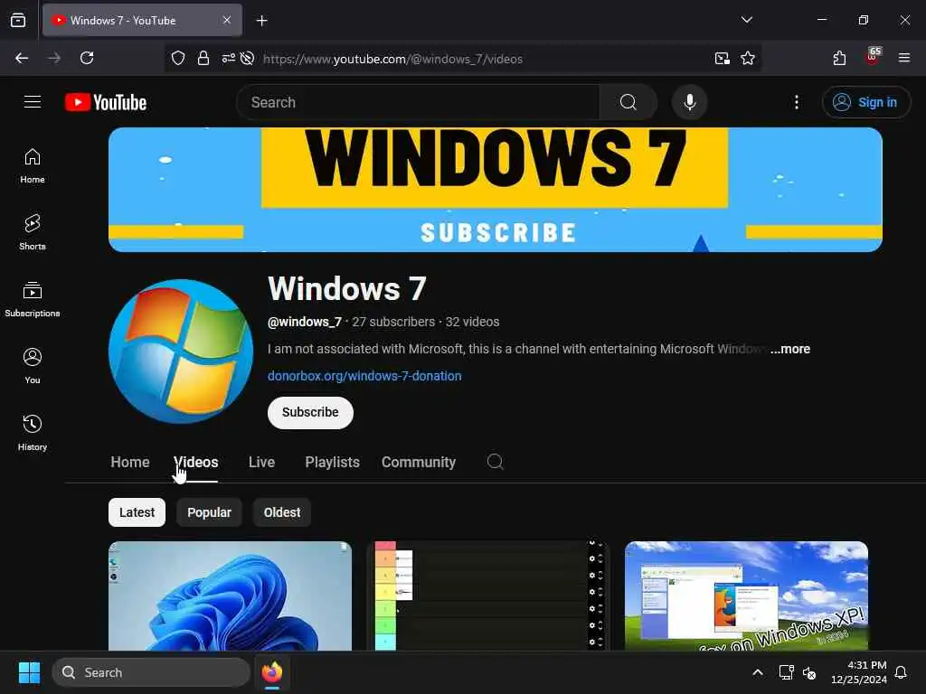Search within the channel using the magnifier
Image resolution: width=926 pixels, height=694 pixels.
[495, 462]
